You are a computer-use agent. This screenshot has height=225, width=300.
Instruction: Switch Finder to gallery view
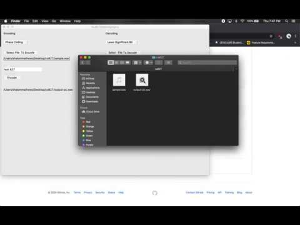(x=127, y=62)
